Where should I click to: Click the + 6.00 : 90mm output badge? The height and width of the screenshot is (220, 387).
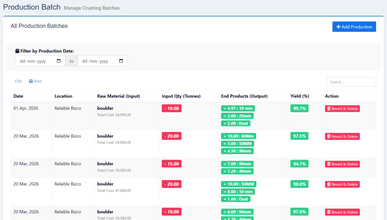tap(237, 212)
